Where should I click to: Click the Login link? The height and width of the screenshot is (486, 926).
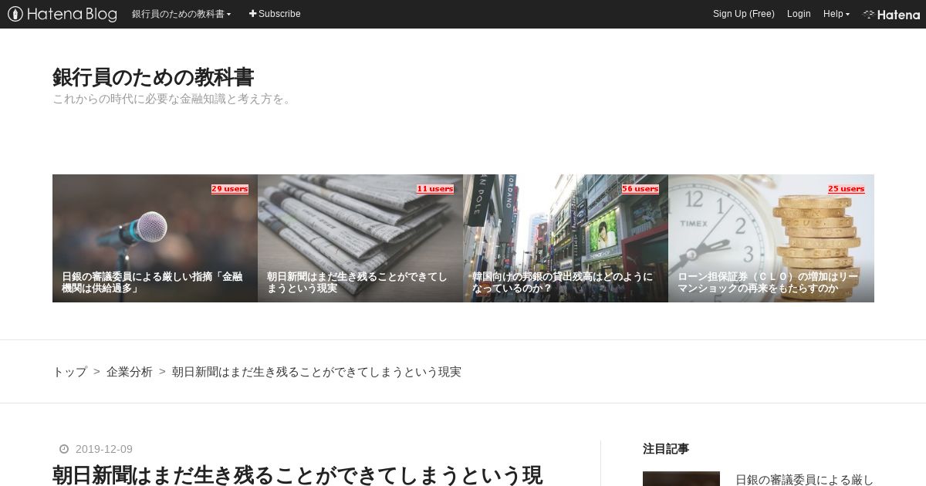pyautogui.click(x=799, y=14)
